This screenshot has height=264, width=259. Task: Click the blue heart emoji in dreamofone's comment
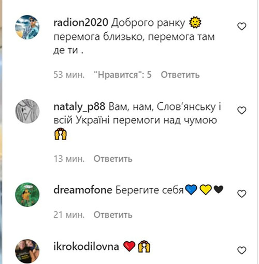tap(191, 190)
